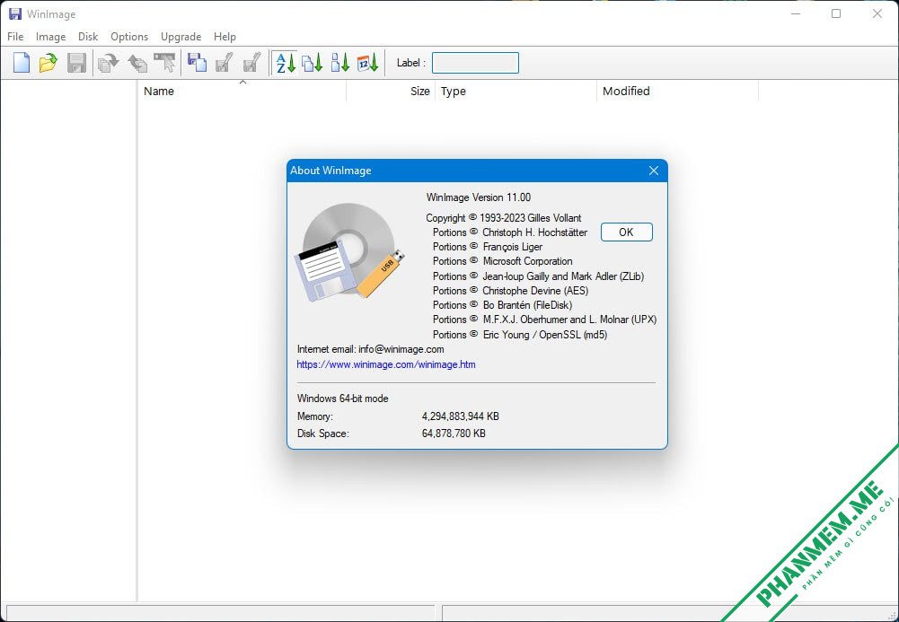Click the blue Read disk icon

coord(197,63)
